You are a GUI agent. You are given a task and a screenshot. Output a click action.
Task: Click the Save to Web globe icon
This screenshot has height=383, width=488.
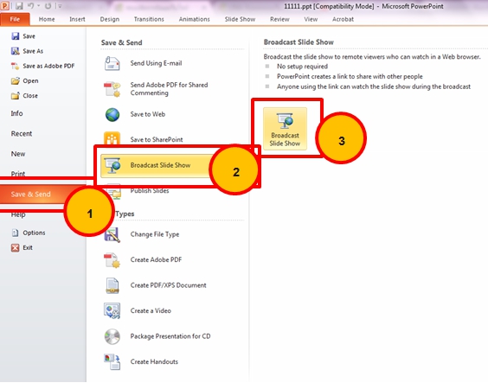coord(112,114)
